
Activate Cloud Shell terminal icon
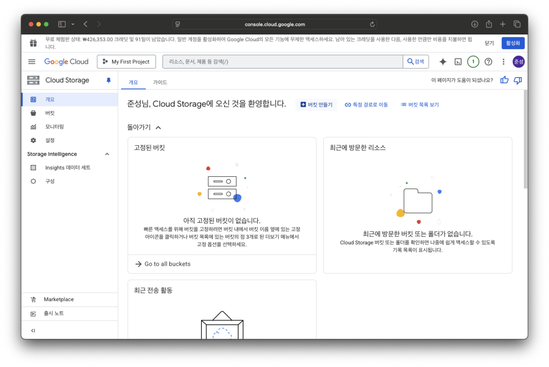pyautogui.click(x=458, y=62)
